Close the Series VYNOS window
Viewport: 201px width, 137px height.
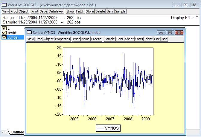(x=179, y=32)
